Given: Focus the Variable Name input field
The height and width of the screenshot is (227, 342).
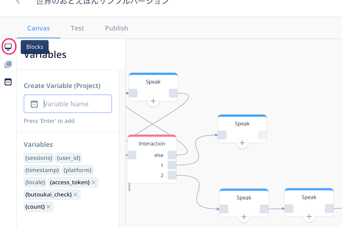Looking at the screenshot, I should (68, 104).
